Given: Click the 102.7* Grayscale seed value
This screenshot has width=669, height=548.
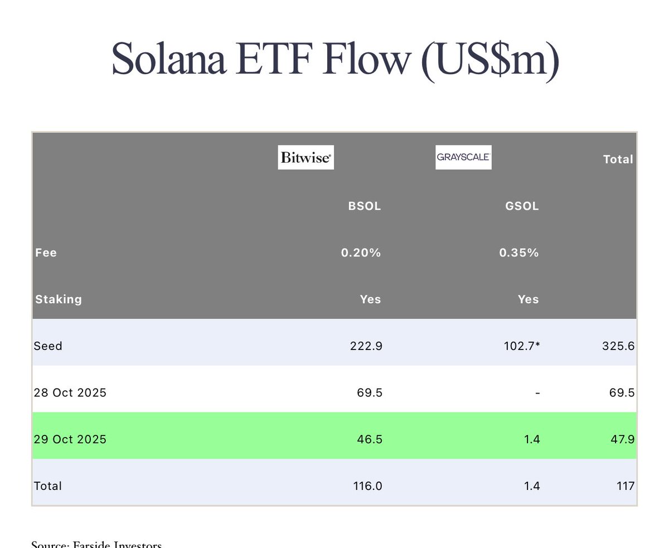Looking at the screenshot, I should pos(521,346).
